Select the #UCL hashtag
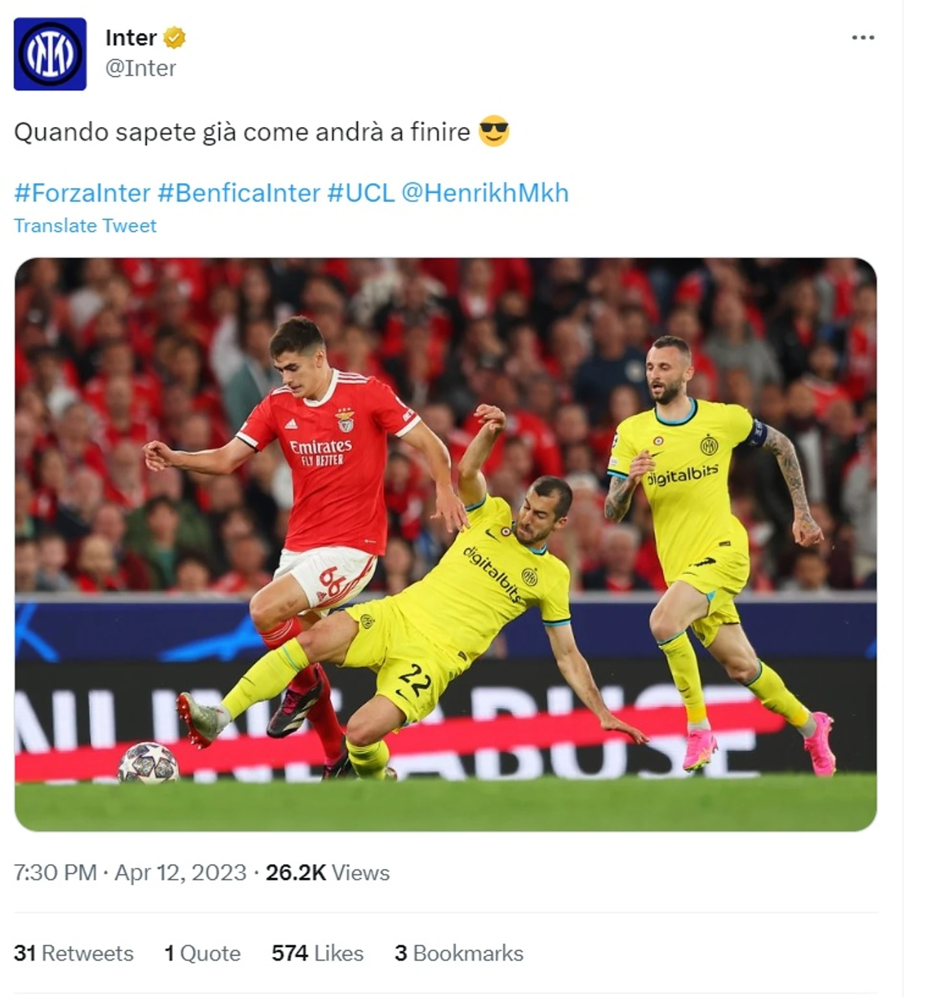The image size is (946, 997). 361,192
